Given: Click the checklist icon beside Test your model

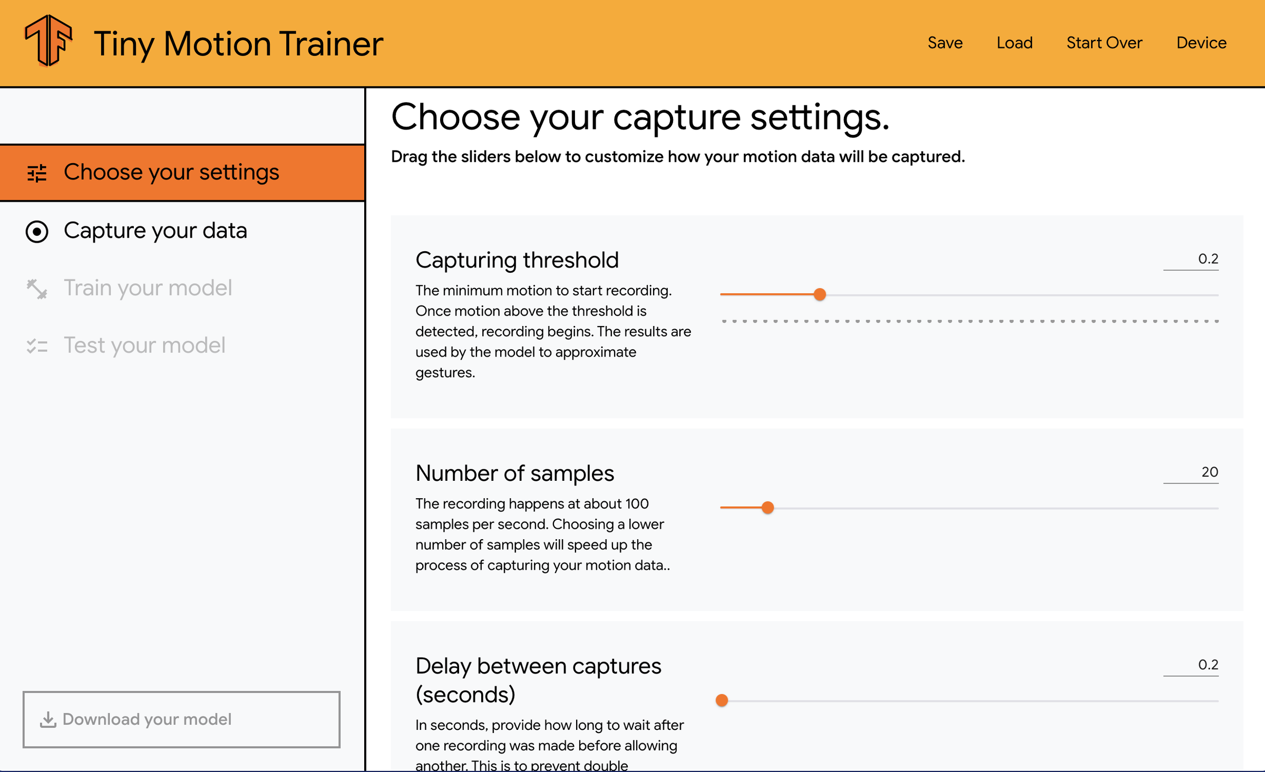Looking at the screenshot, I should pos(37,346).
